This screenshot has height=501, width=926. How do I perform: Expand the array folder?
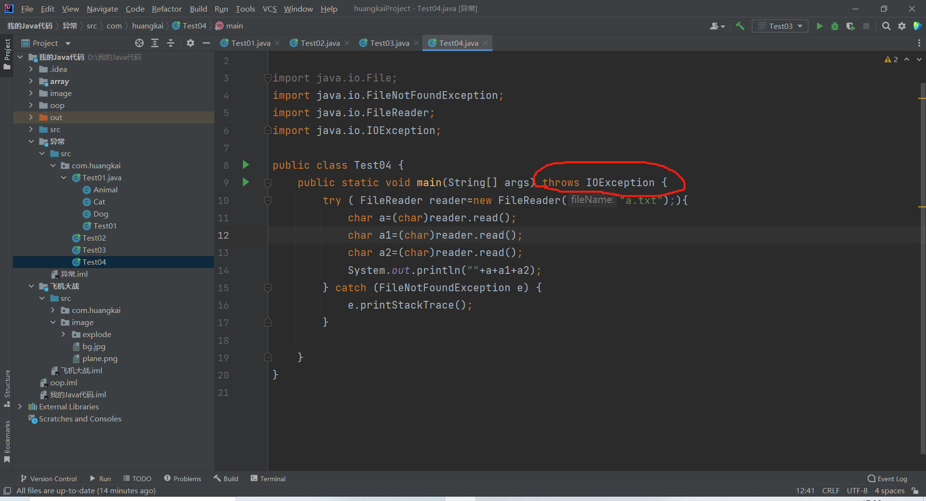[x=31, y=81]
